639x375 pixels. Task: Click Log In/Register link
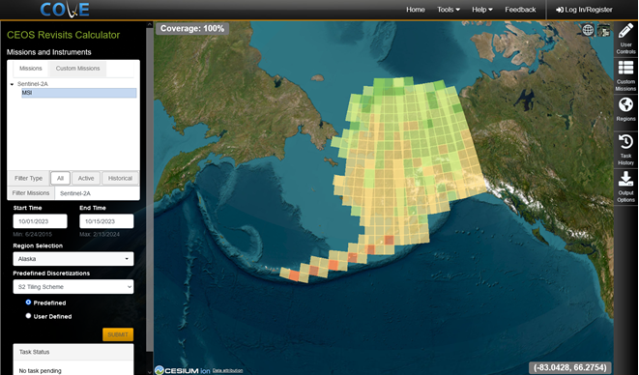pyautogui.click(x=584, y=10)
